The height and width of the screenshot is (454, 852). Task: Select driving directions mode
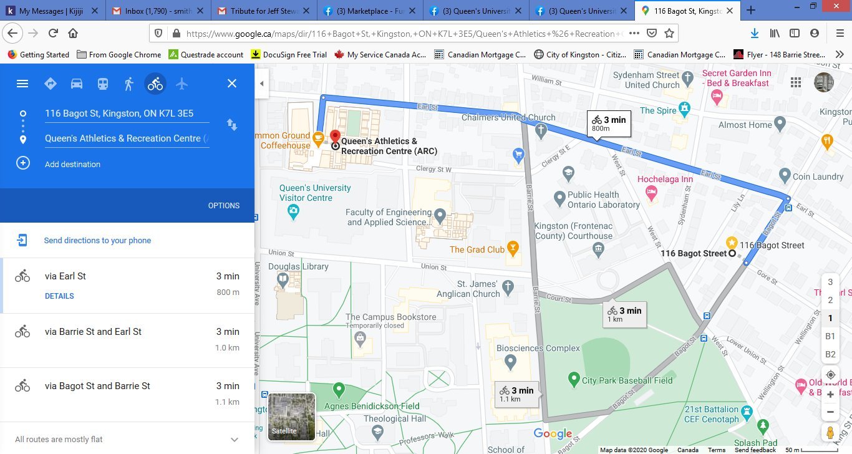(x=76, y=83)
